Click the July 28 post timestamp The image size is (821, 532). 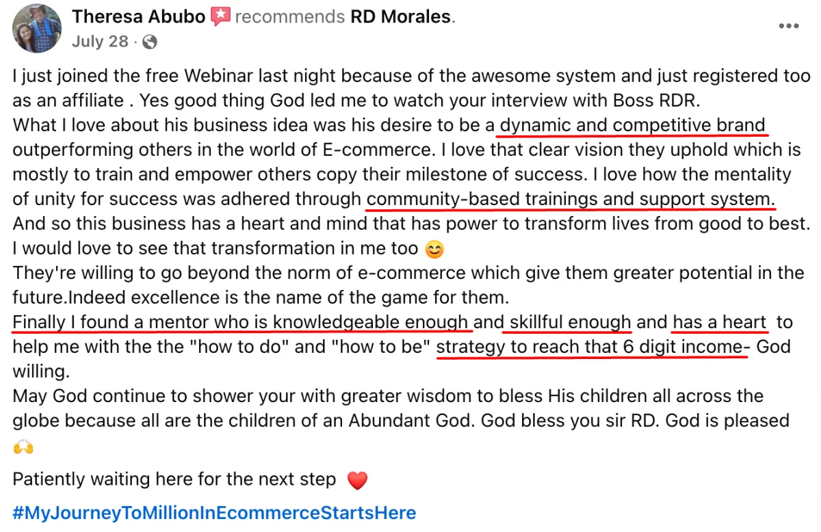(100, 41)
